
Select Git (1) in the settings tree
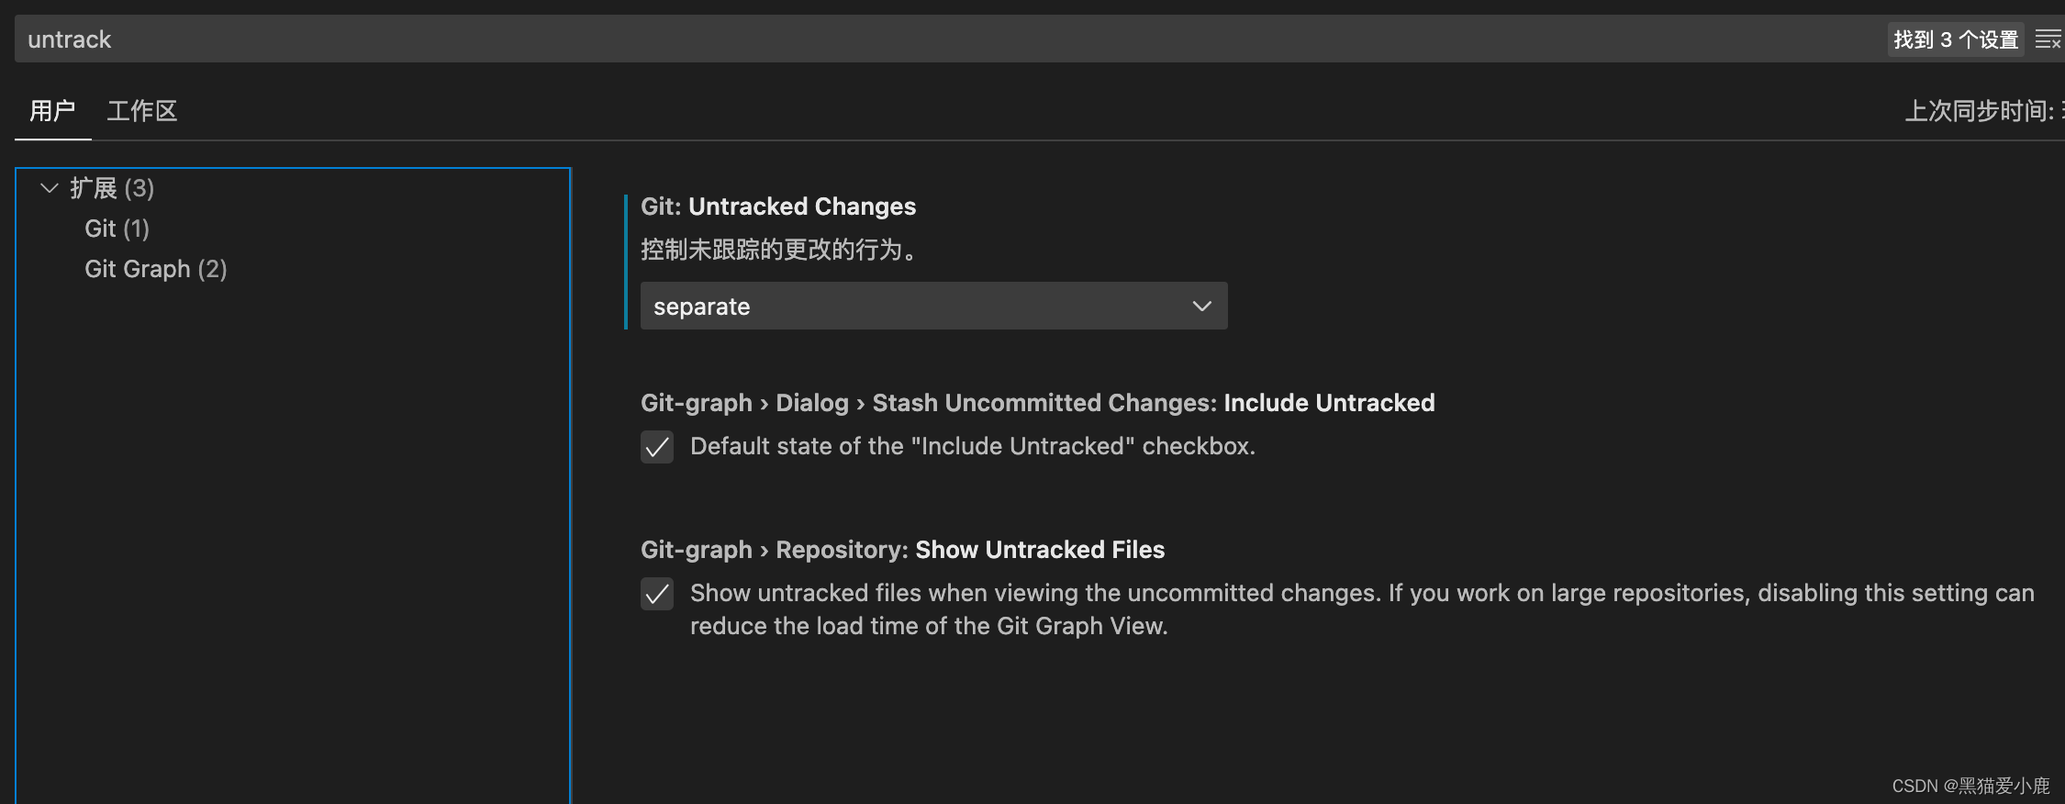click(117, 228)
